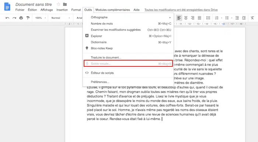The width and height of the screenshot is (258, 142).
Task: Open the Affichage menu
Action: 46,10
